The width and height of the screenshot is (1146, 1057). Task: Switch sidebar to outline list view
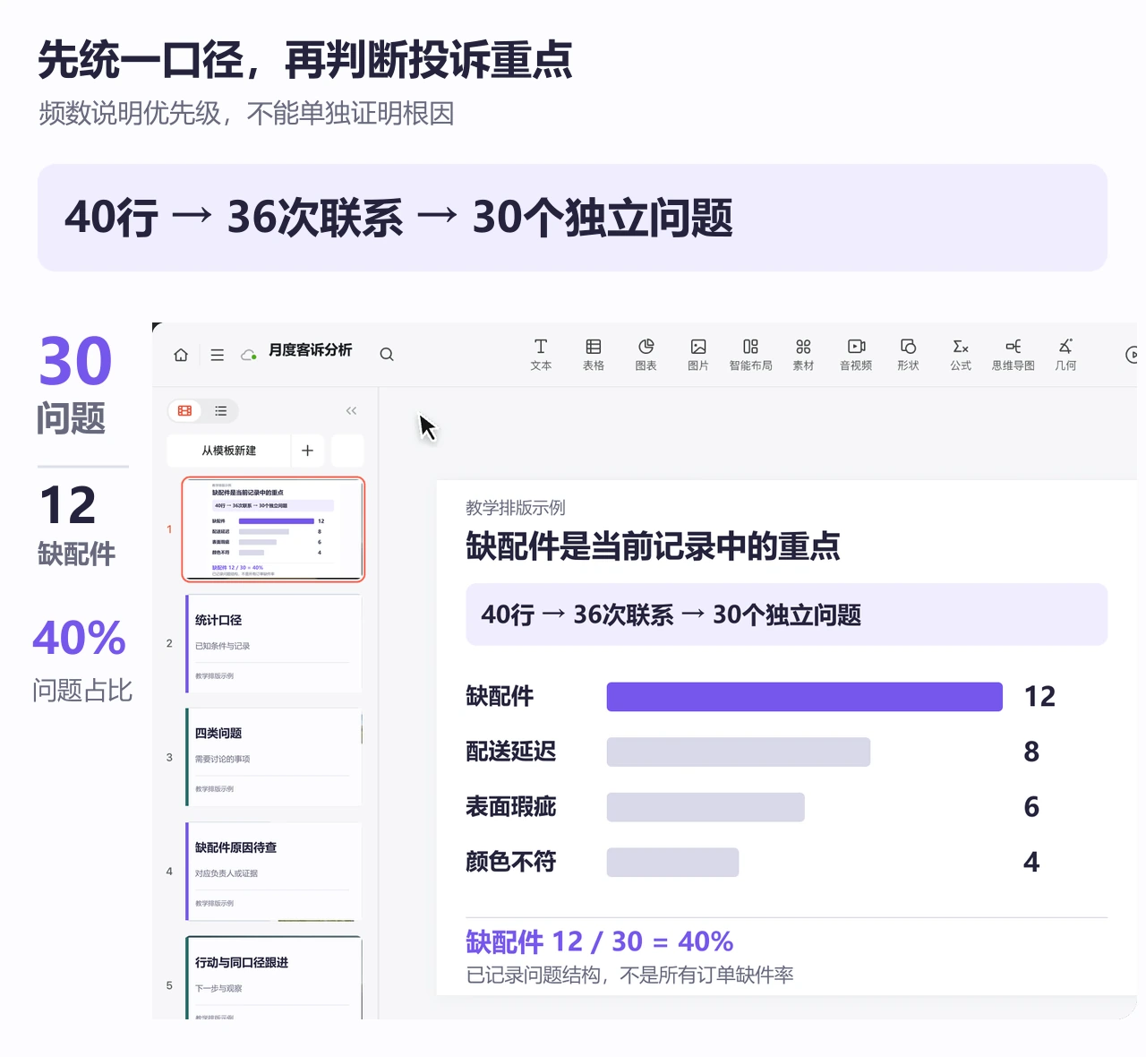point(220,411)
